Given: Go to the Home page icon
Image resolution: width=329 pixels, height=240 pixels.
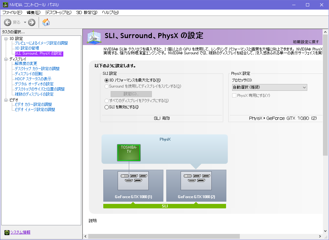Looking at the screenshot, I should [x=46, y=22].
